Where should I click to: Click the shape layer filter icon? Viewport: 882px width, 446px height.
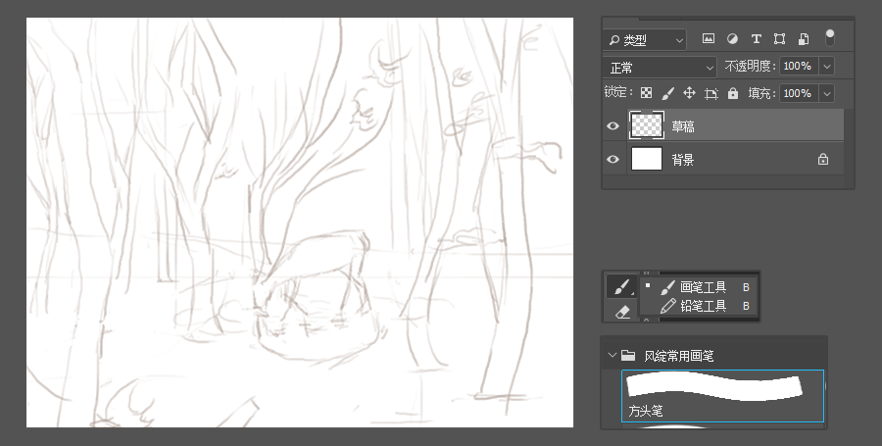coord(779,39)
